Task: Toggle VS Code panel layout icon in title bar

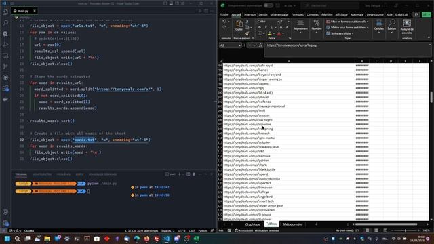Action: [171, 3]
